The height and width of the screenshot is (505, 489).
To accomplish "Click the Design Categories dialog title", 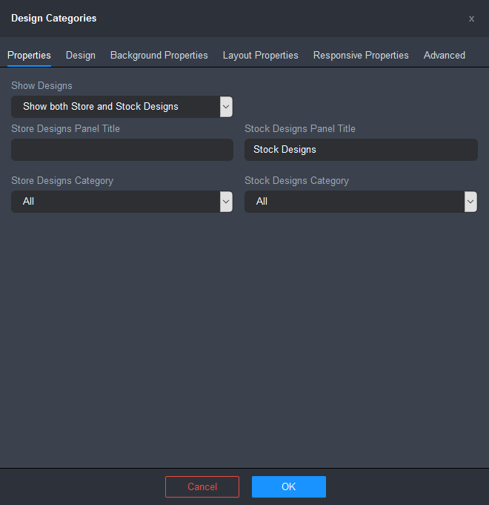I will (x=54, y=19).
